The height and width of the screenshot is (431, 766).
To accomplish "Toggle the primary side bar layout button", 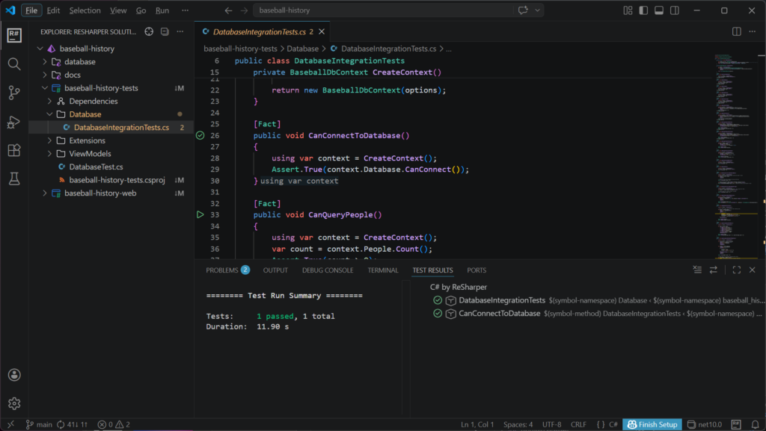I will point(643,10).
